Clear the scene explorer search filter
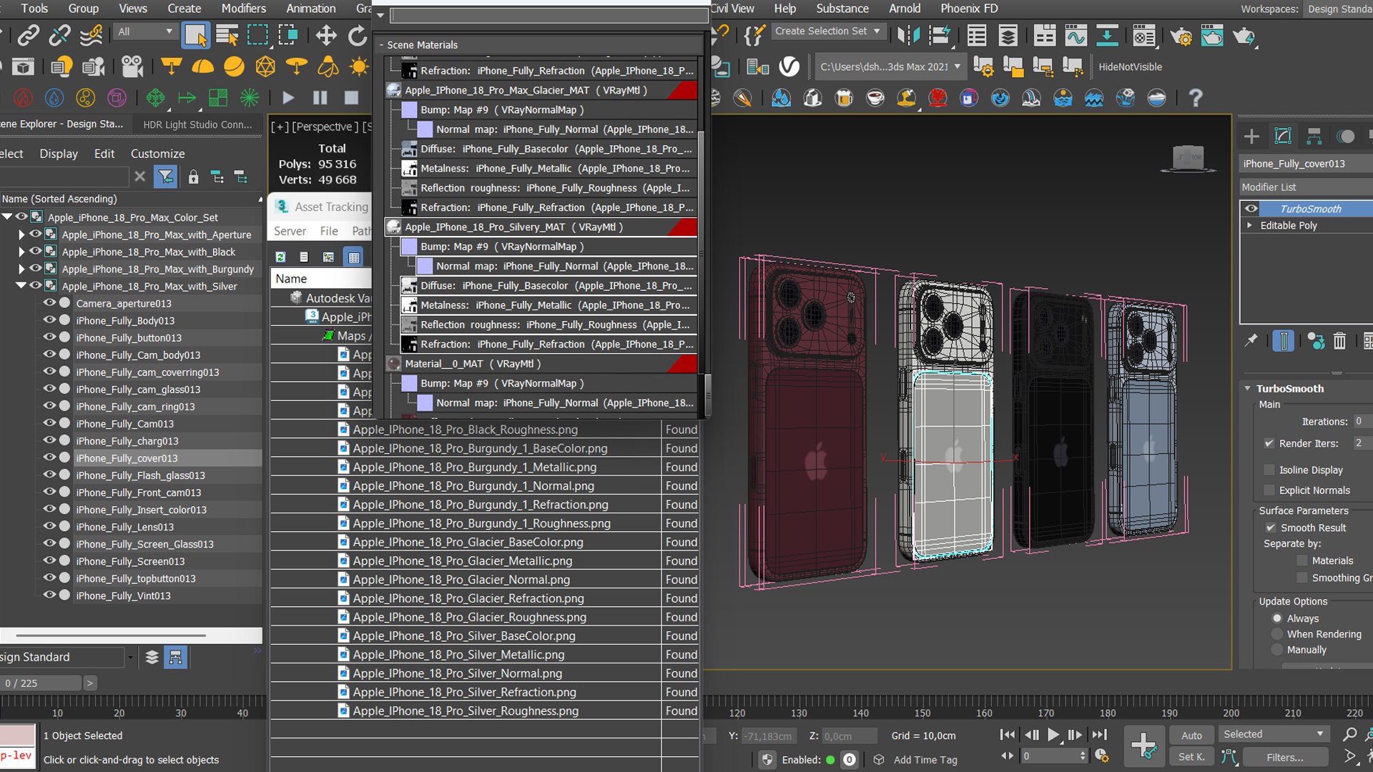Image resolution: width=1373 pixels, height=772 pixels. [x=140, y=177]
